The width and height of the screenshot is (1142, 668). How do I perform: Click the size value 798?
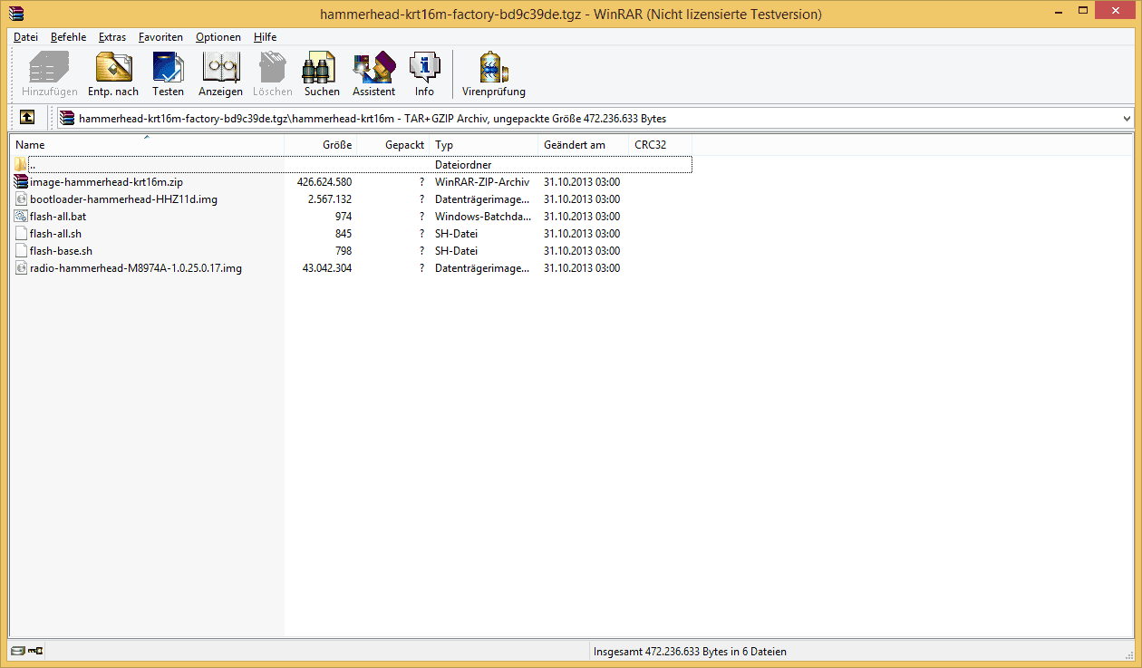point(344,250)
